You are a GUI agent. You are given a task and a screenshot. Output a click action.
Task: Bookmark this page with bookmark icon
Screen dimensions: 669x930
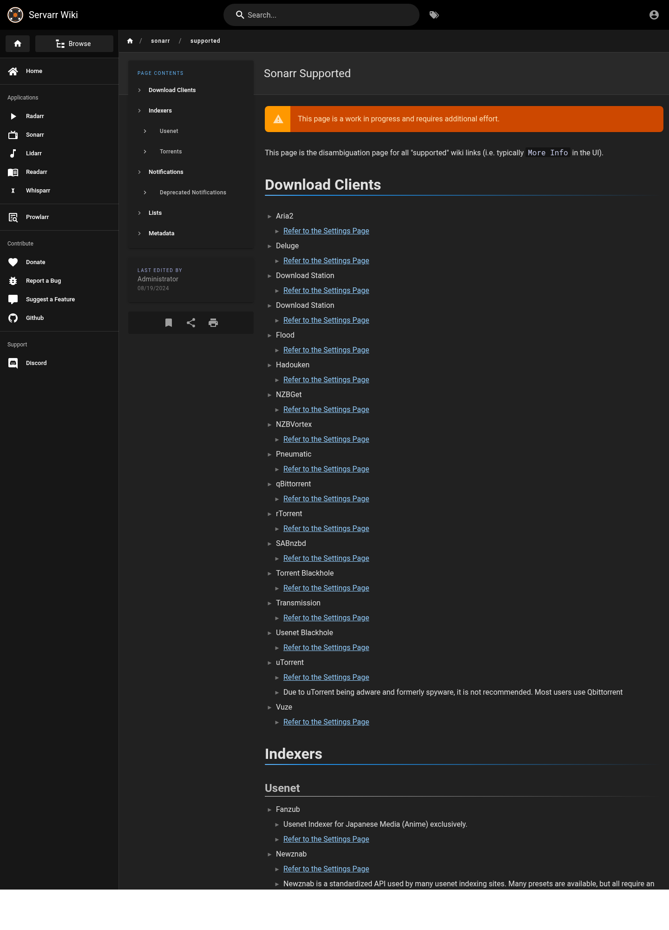point(169,323)
